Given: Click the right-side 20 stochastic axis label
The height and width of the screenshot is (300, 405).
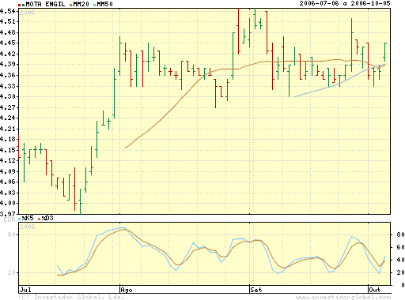Looking at the screenshot, I should (x=400, y=272).
